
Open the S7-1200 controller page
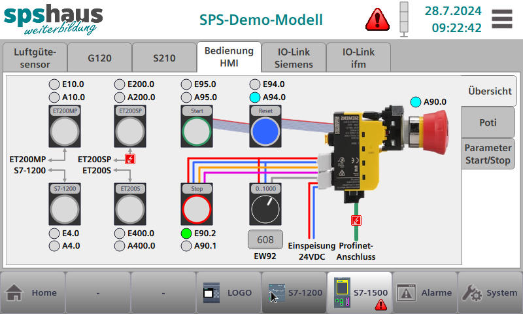[x=294, y=292]
